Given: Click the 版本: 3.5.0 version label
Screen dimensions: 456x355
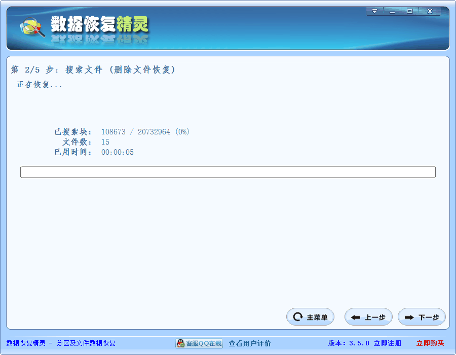Looking at the screenshot, I should (x=349, y=343).
